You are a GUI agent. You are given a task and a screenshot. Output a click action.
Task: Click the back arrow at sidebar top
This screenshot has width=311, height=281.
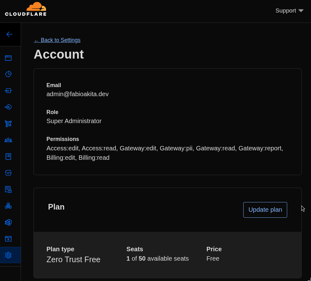coord(9,34)
